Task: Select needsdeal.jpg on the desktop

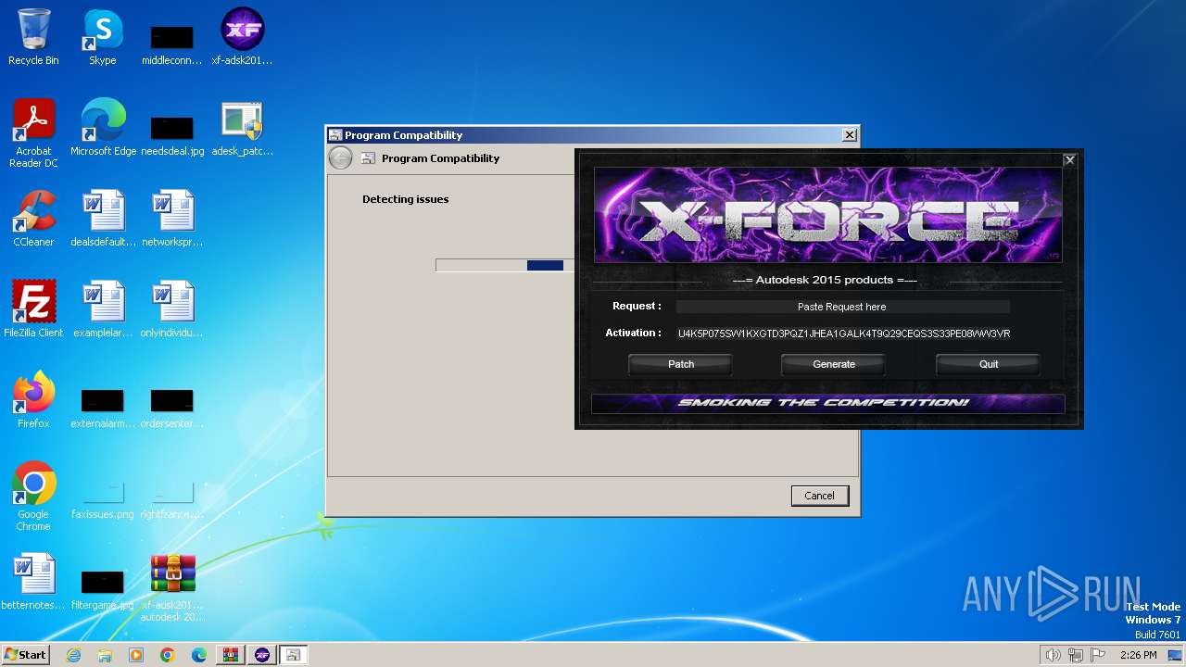Action: click(x=172, y=134)
